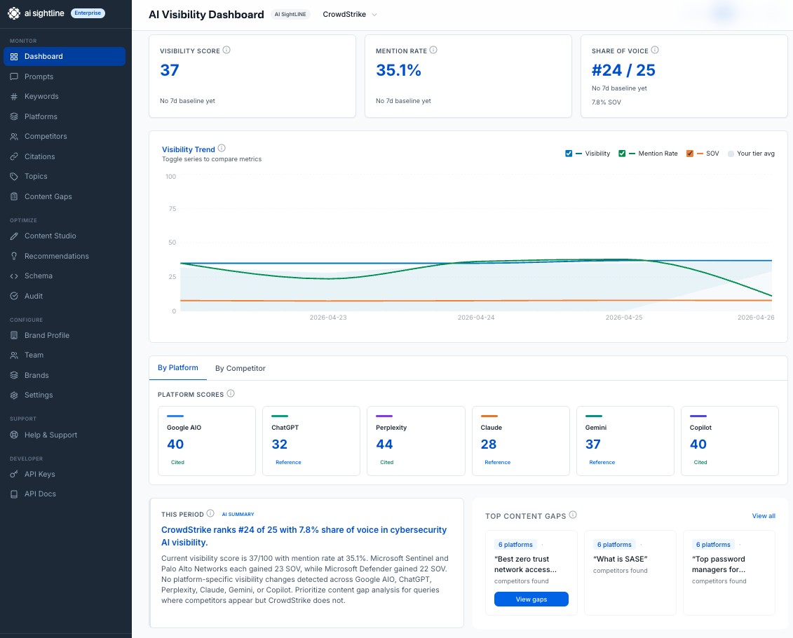Click the Citations link icon
The height and width of the screenshot is (638, 793).
pos(14,156)
